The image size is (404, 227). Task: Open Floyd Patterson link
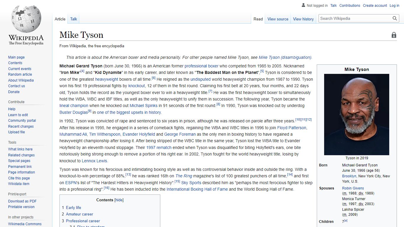292,128
